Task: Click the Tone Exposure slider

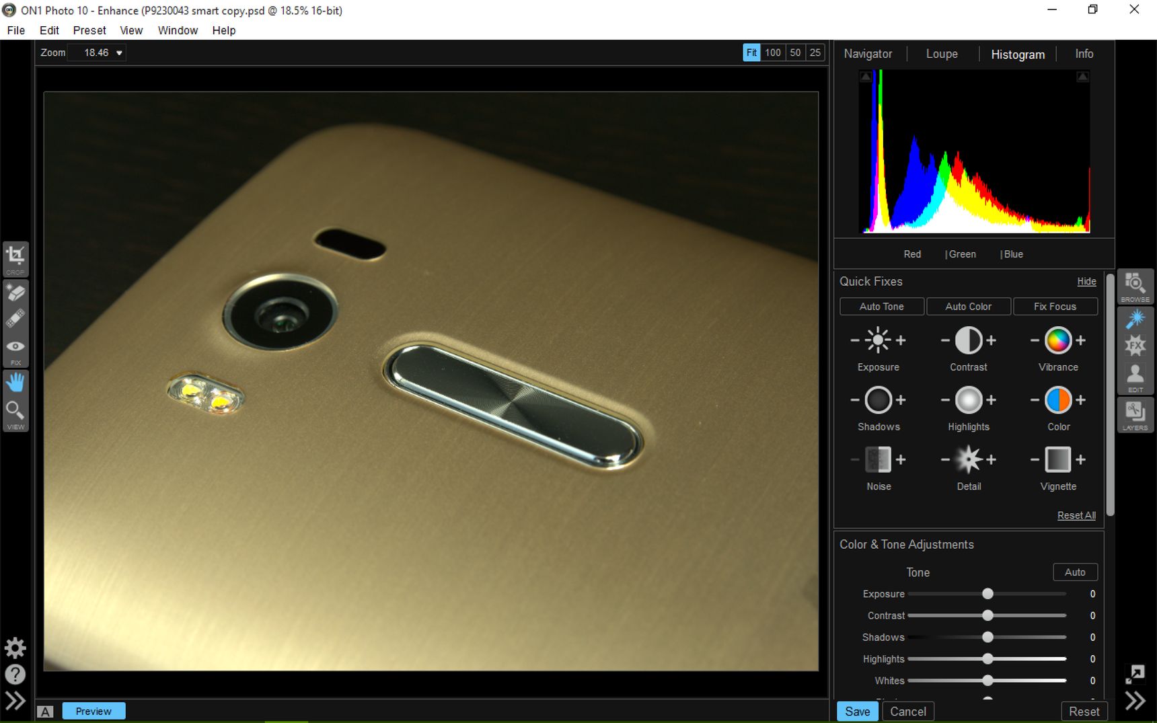Action: [987, 594]
